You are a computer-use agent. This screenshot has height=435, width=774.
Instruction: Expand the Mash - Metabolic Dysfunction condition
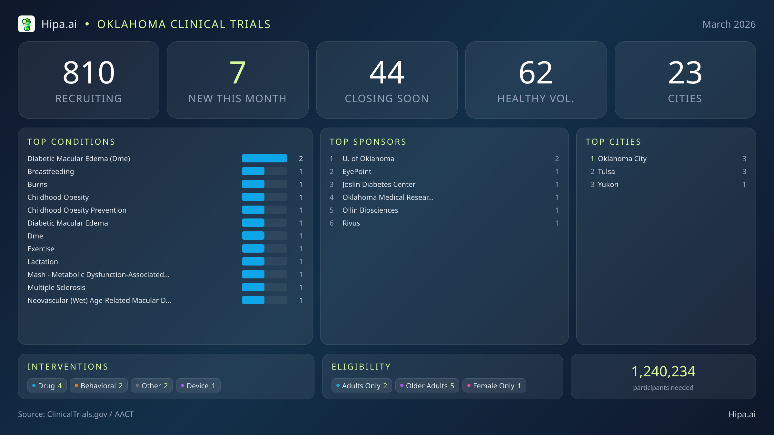[98, 275]
